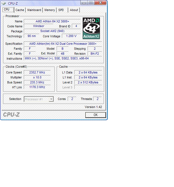Click the HT Link value '1176.3 MHz'
The image size is (174, 187).
coord(37,87)
